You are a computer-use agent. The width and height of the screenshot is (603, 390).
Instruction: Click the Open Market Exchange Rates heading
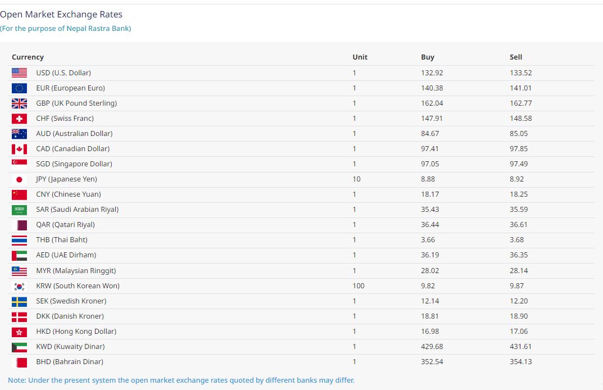click(x=61, y=15)
